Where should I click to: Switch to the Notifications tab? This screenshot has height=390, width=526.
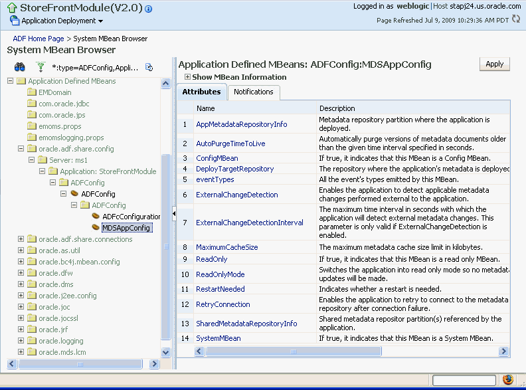pos(254,92)
